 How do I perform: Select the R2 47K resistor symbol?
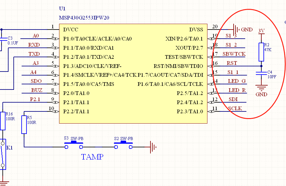pyautogui.click(x=261, y=52)
